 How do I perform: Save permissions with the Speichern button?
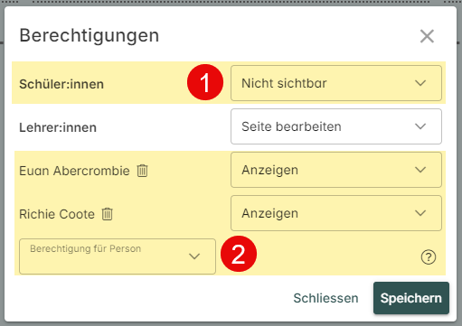click(x=411, y=298)
